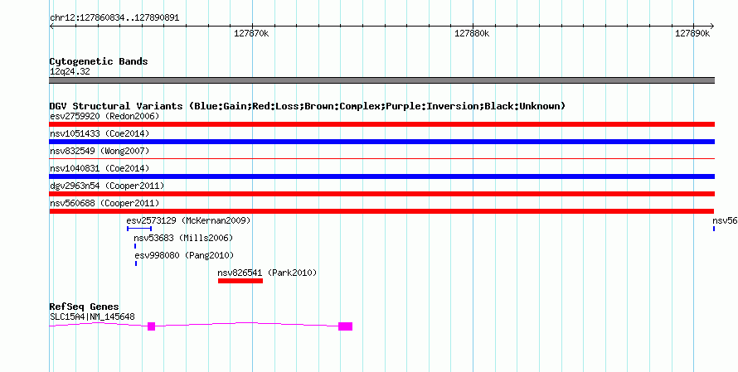Click the blue bar under nsv1040831
This screenshot has width=738, height=372.
pos(381,176)
